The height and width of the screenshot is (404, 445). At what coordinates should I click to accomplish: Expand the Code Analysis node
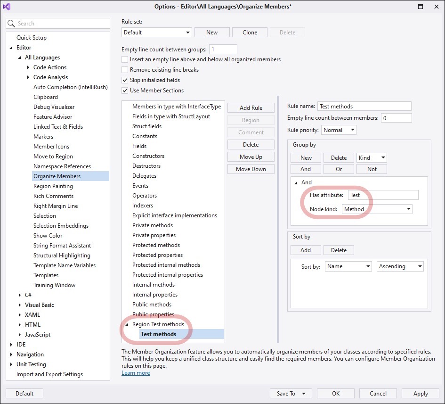click(x=28, y=77)
